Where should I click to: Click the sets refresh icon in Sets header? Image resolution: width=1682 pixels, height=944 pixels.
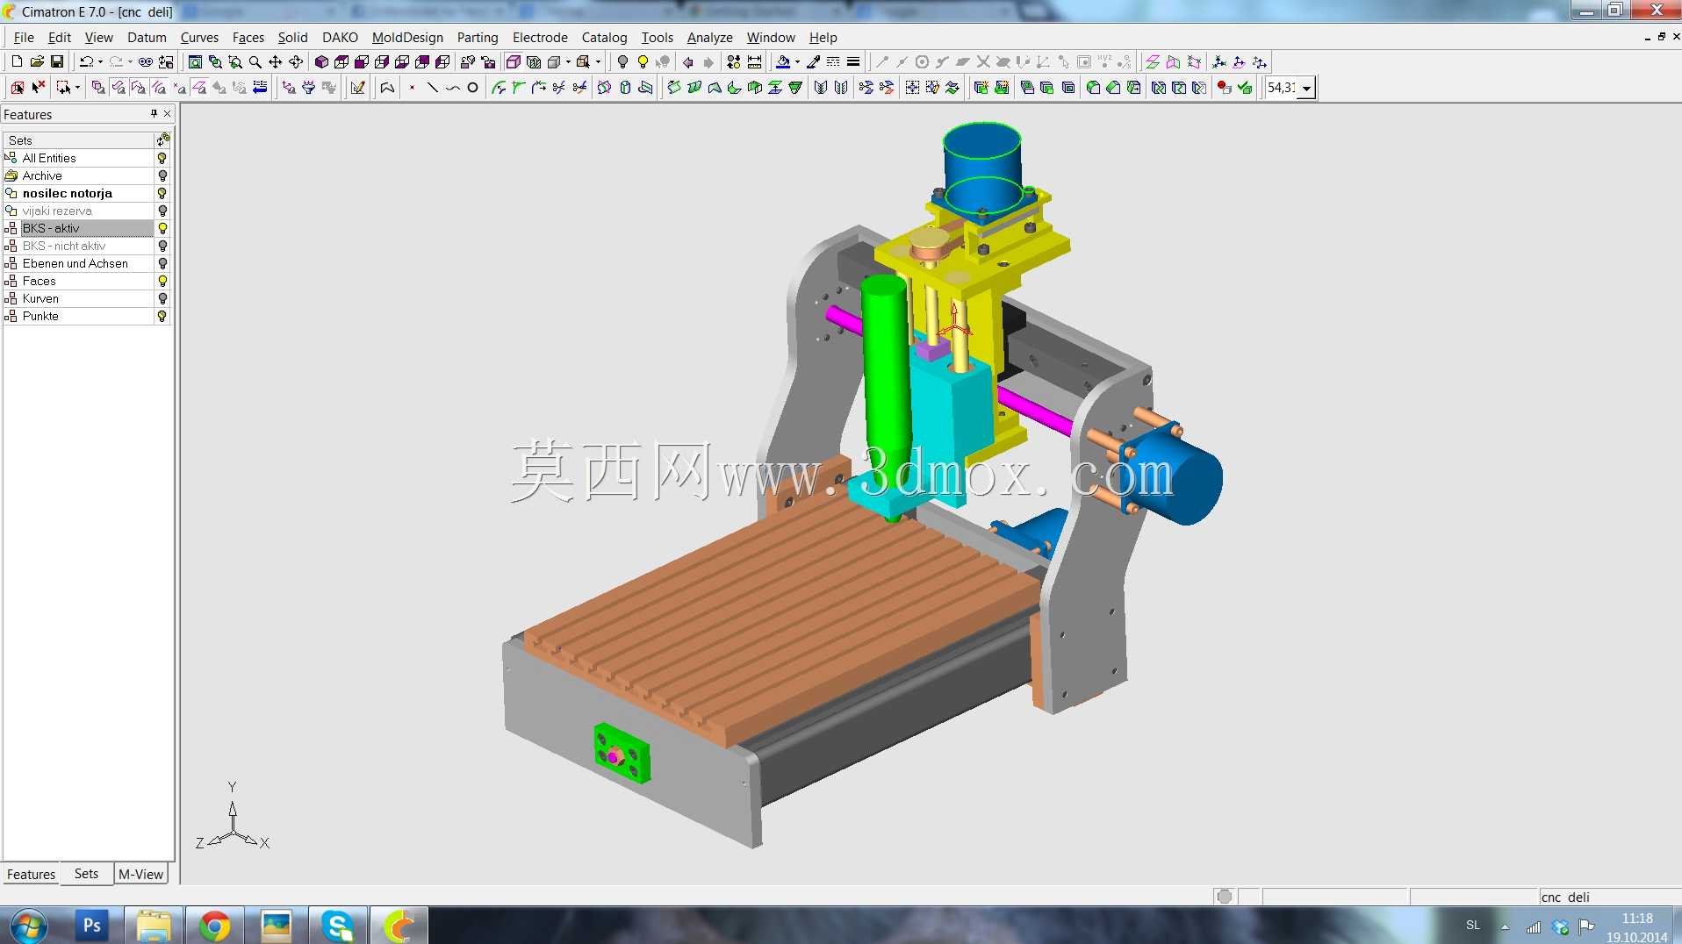click(163, 139)
